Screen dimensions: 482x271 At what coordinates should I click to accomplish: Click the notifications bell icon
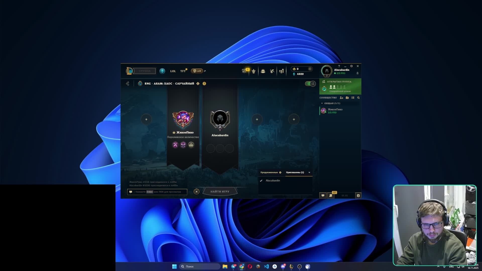(357, 73)
